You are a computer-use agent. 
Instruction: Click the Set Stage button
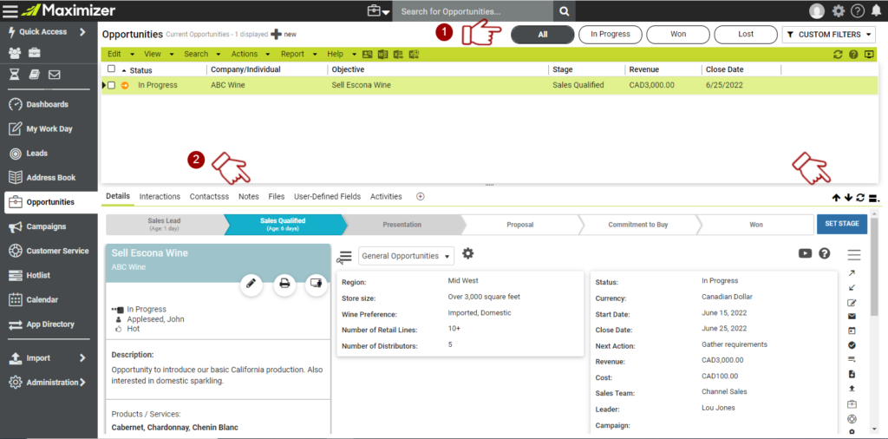coord(841,224)
